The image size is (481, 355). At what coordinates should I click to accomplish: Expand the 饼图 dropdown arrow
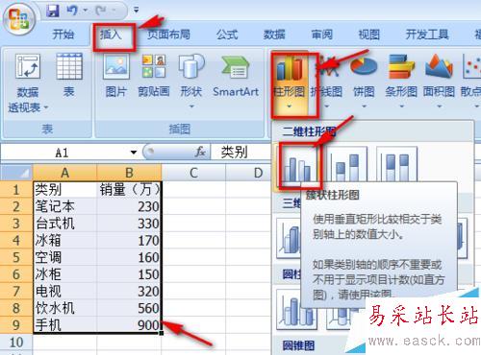364,106
